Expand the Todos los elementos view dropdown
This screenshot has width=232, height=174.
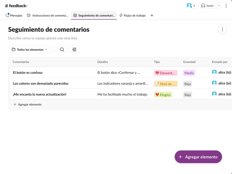30,50
